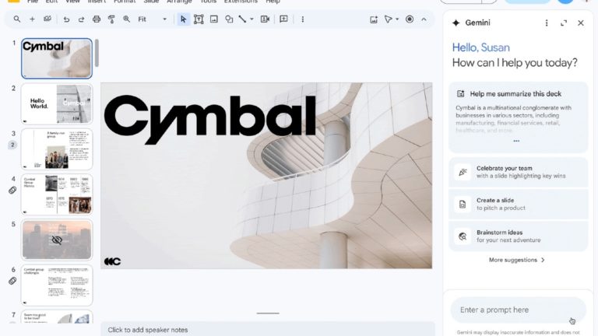Choose 'Brainstorm ideas' suggestion
598x336 pixels.
pos(519,236)
